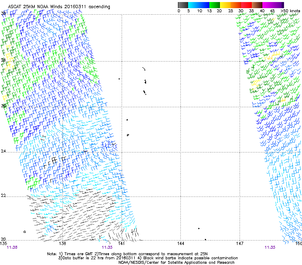
Task: Click the small island outline near 141.3E 24.8N
Action: pos(128,135)
